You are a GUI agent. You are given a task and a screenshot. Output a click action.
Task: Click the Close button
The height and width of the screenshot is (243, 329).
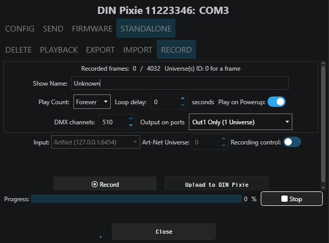pyautogui.click(x=163, y=232)
